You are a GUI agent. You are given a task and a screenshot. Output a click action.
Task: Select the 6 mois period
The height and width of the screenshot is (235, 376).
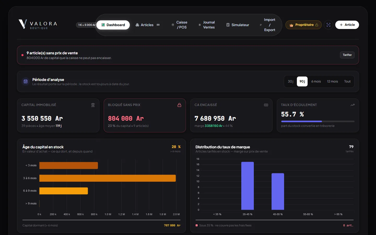(316, 81)
